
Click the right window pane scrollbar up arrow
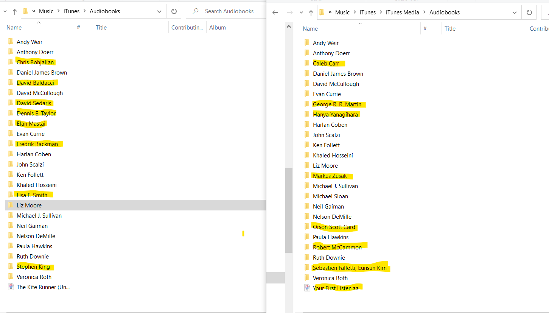289,26
